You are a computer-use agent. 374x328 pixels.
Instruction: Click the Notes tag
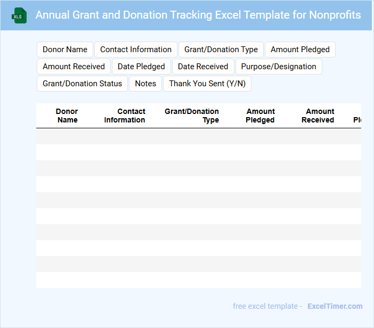pyautogui.click(x=145, y=84)
